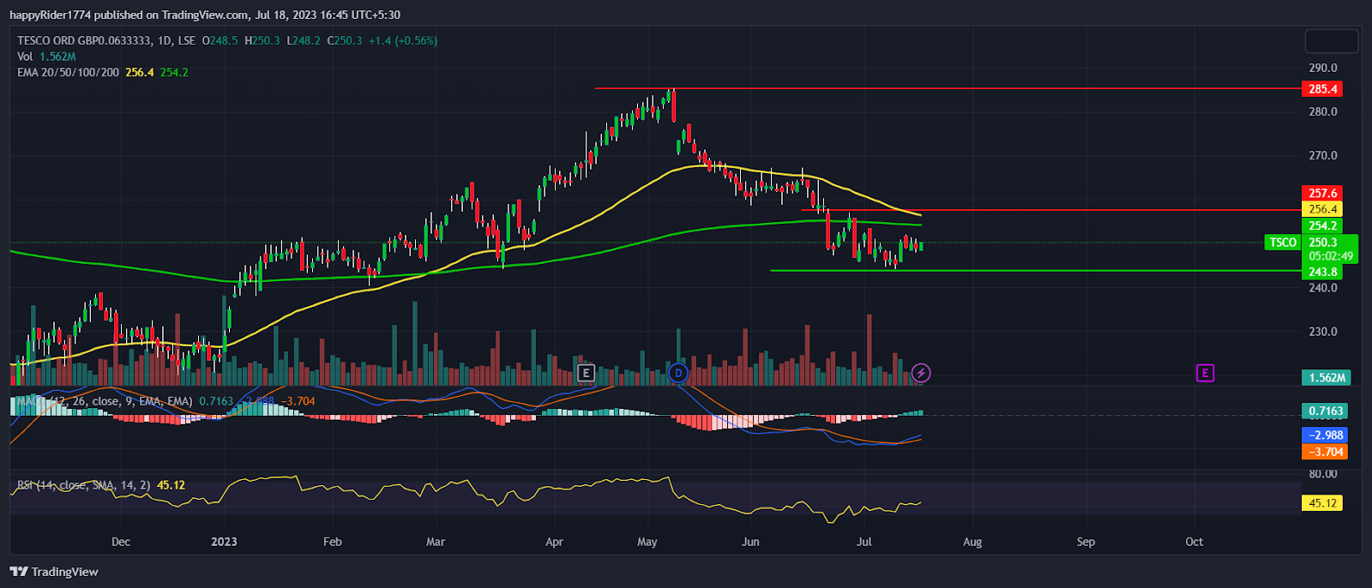
Task: Click the 257.6 red price label
Action: pyautogui.click(x=1322, y=193)
